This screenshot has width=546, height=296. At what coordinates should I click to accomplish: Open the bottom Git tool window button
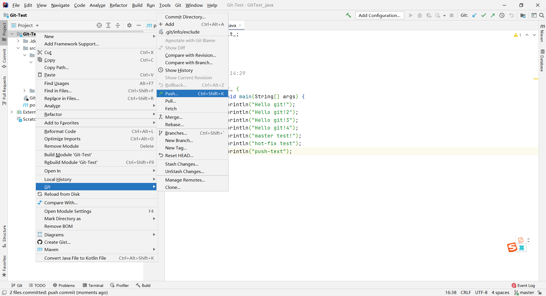coord(17,285)
